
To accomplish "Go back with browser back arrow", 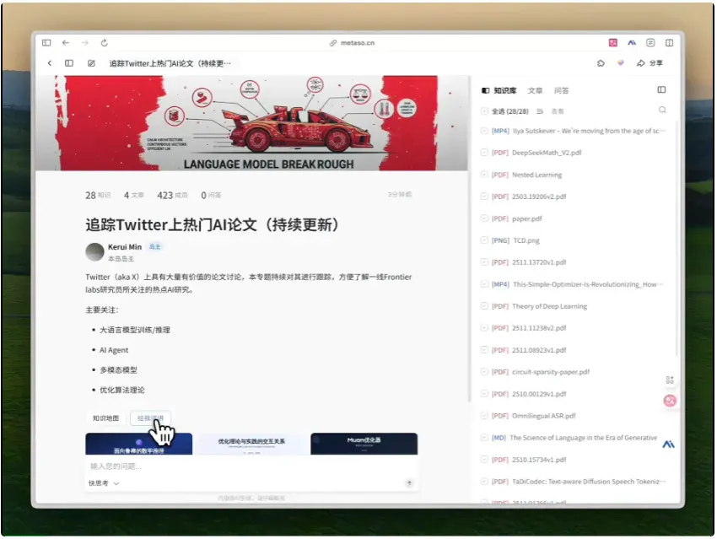I will point(66,42).
